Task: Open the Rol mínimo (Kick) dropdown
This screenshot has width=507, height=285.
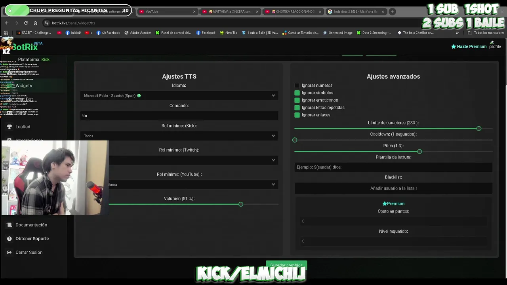Action: (179, 136)
